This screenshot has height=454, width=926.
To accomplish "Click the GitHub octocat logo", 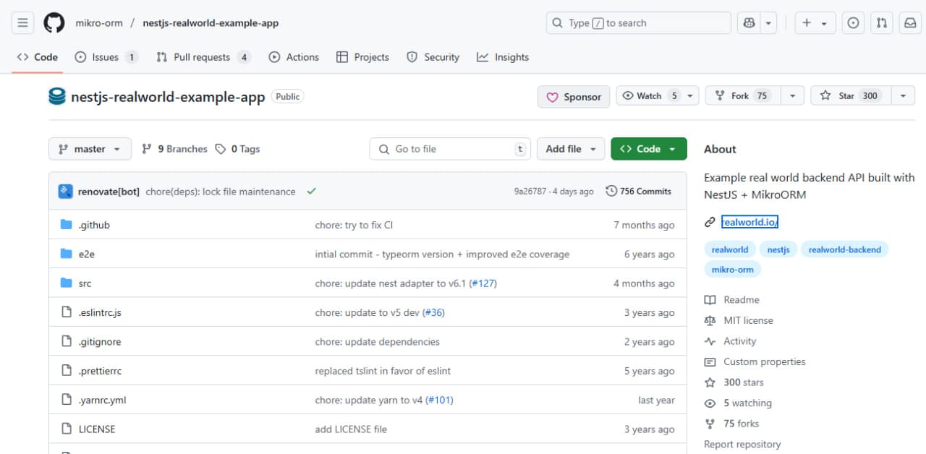I will [x=54, y=23].
